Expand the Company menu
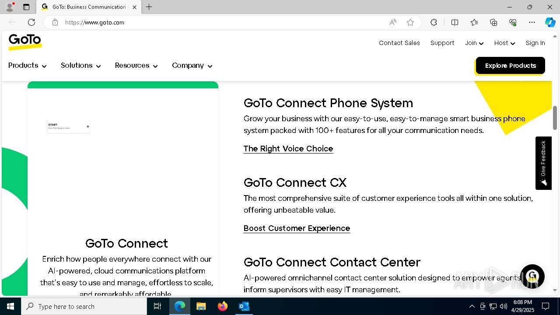The height and width of the screenshot is (315, 560). [x=192, y=66]
